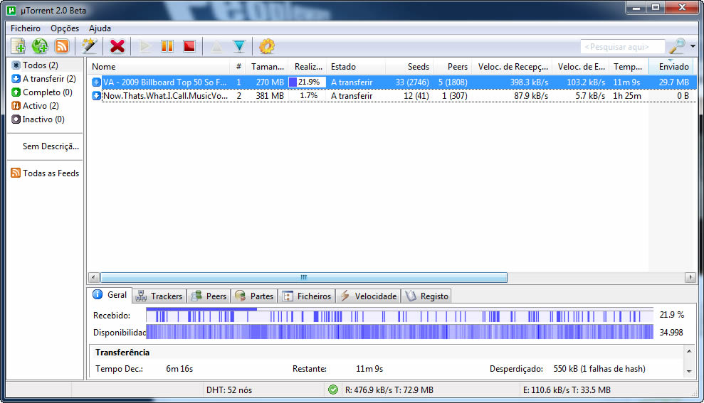
Task: Open the RSS feed toolbar icon
Action: pos(62,46)
